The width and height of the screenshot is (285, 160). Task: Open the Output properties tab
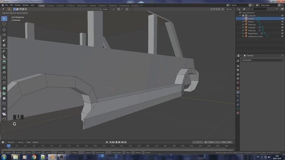238,70
